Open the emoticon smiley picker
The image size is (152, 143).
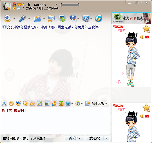tap(11, 104)
